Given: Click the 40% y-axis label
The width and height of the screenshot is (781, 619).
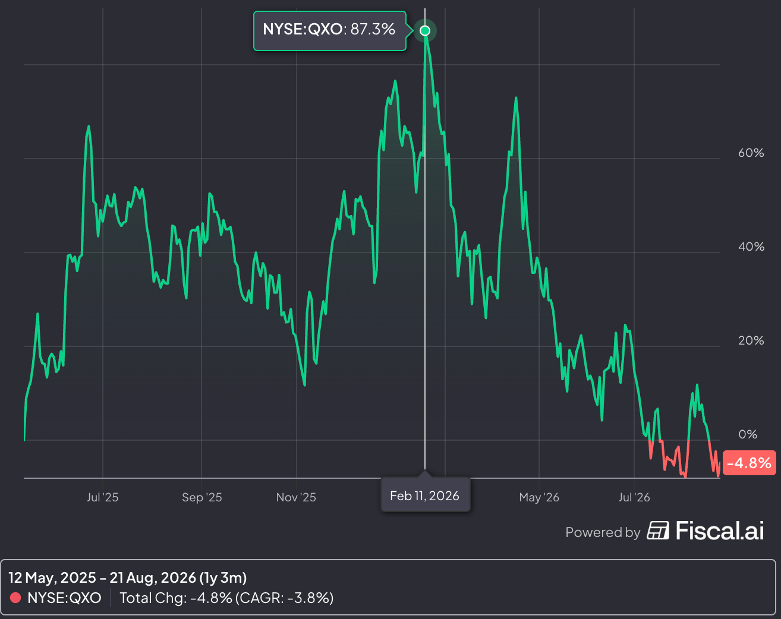Looking at the screenshot, I should [x=751, y=247].
